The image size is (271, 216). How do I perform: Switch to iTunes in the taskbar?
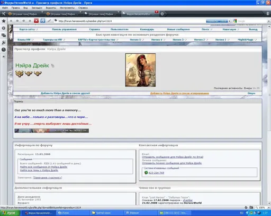click(73, 213)
